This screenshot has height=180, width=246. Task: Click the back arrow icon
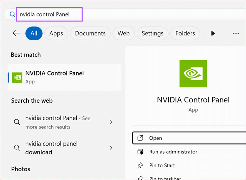tap(16, 33)
